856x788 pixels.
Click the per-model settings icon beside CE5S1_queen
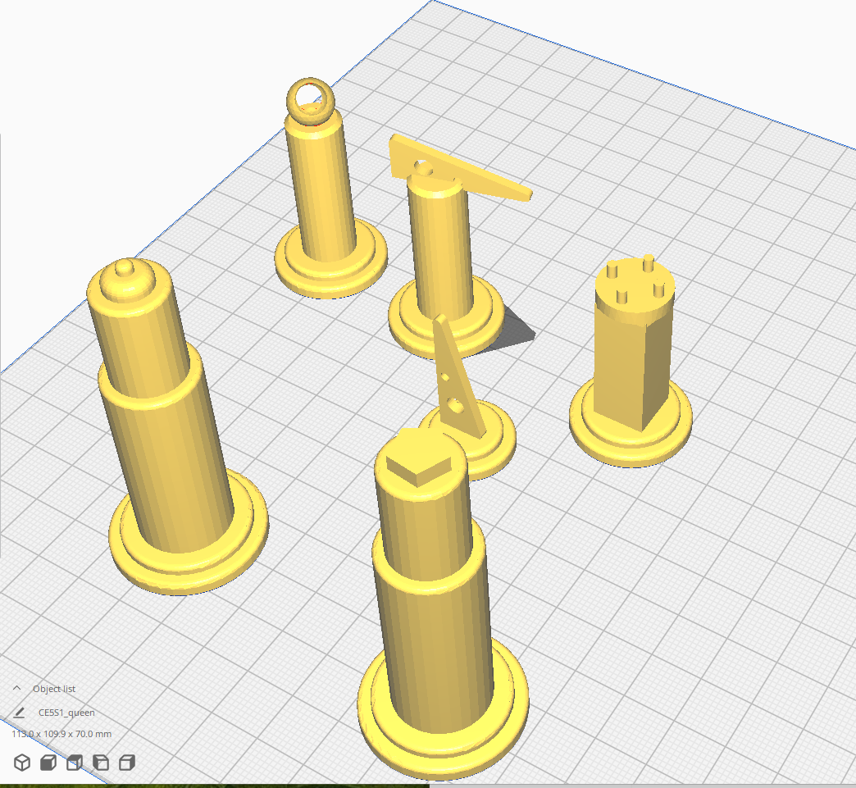tap(20, 713)
